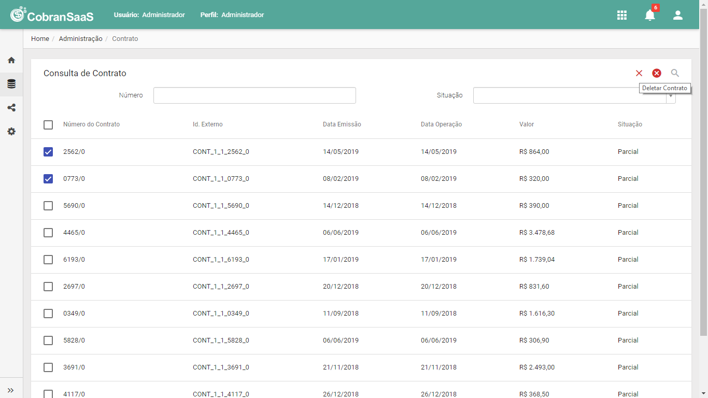Check contract 2697/0 checkbox
708x398 pixels.
click(48, 287)
